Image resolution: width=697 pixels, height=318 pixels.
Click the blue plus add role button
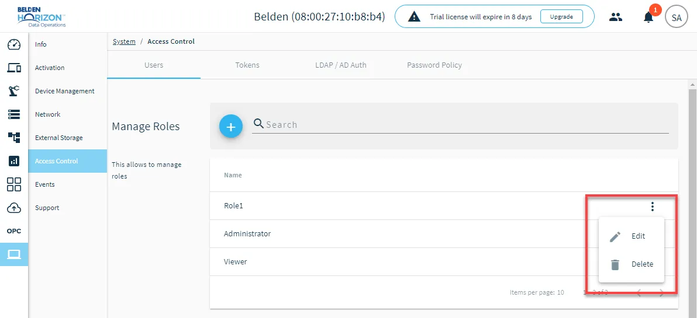tap(231, 127)
